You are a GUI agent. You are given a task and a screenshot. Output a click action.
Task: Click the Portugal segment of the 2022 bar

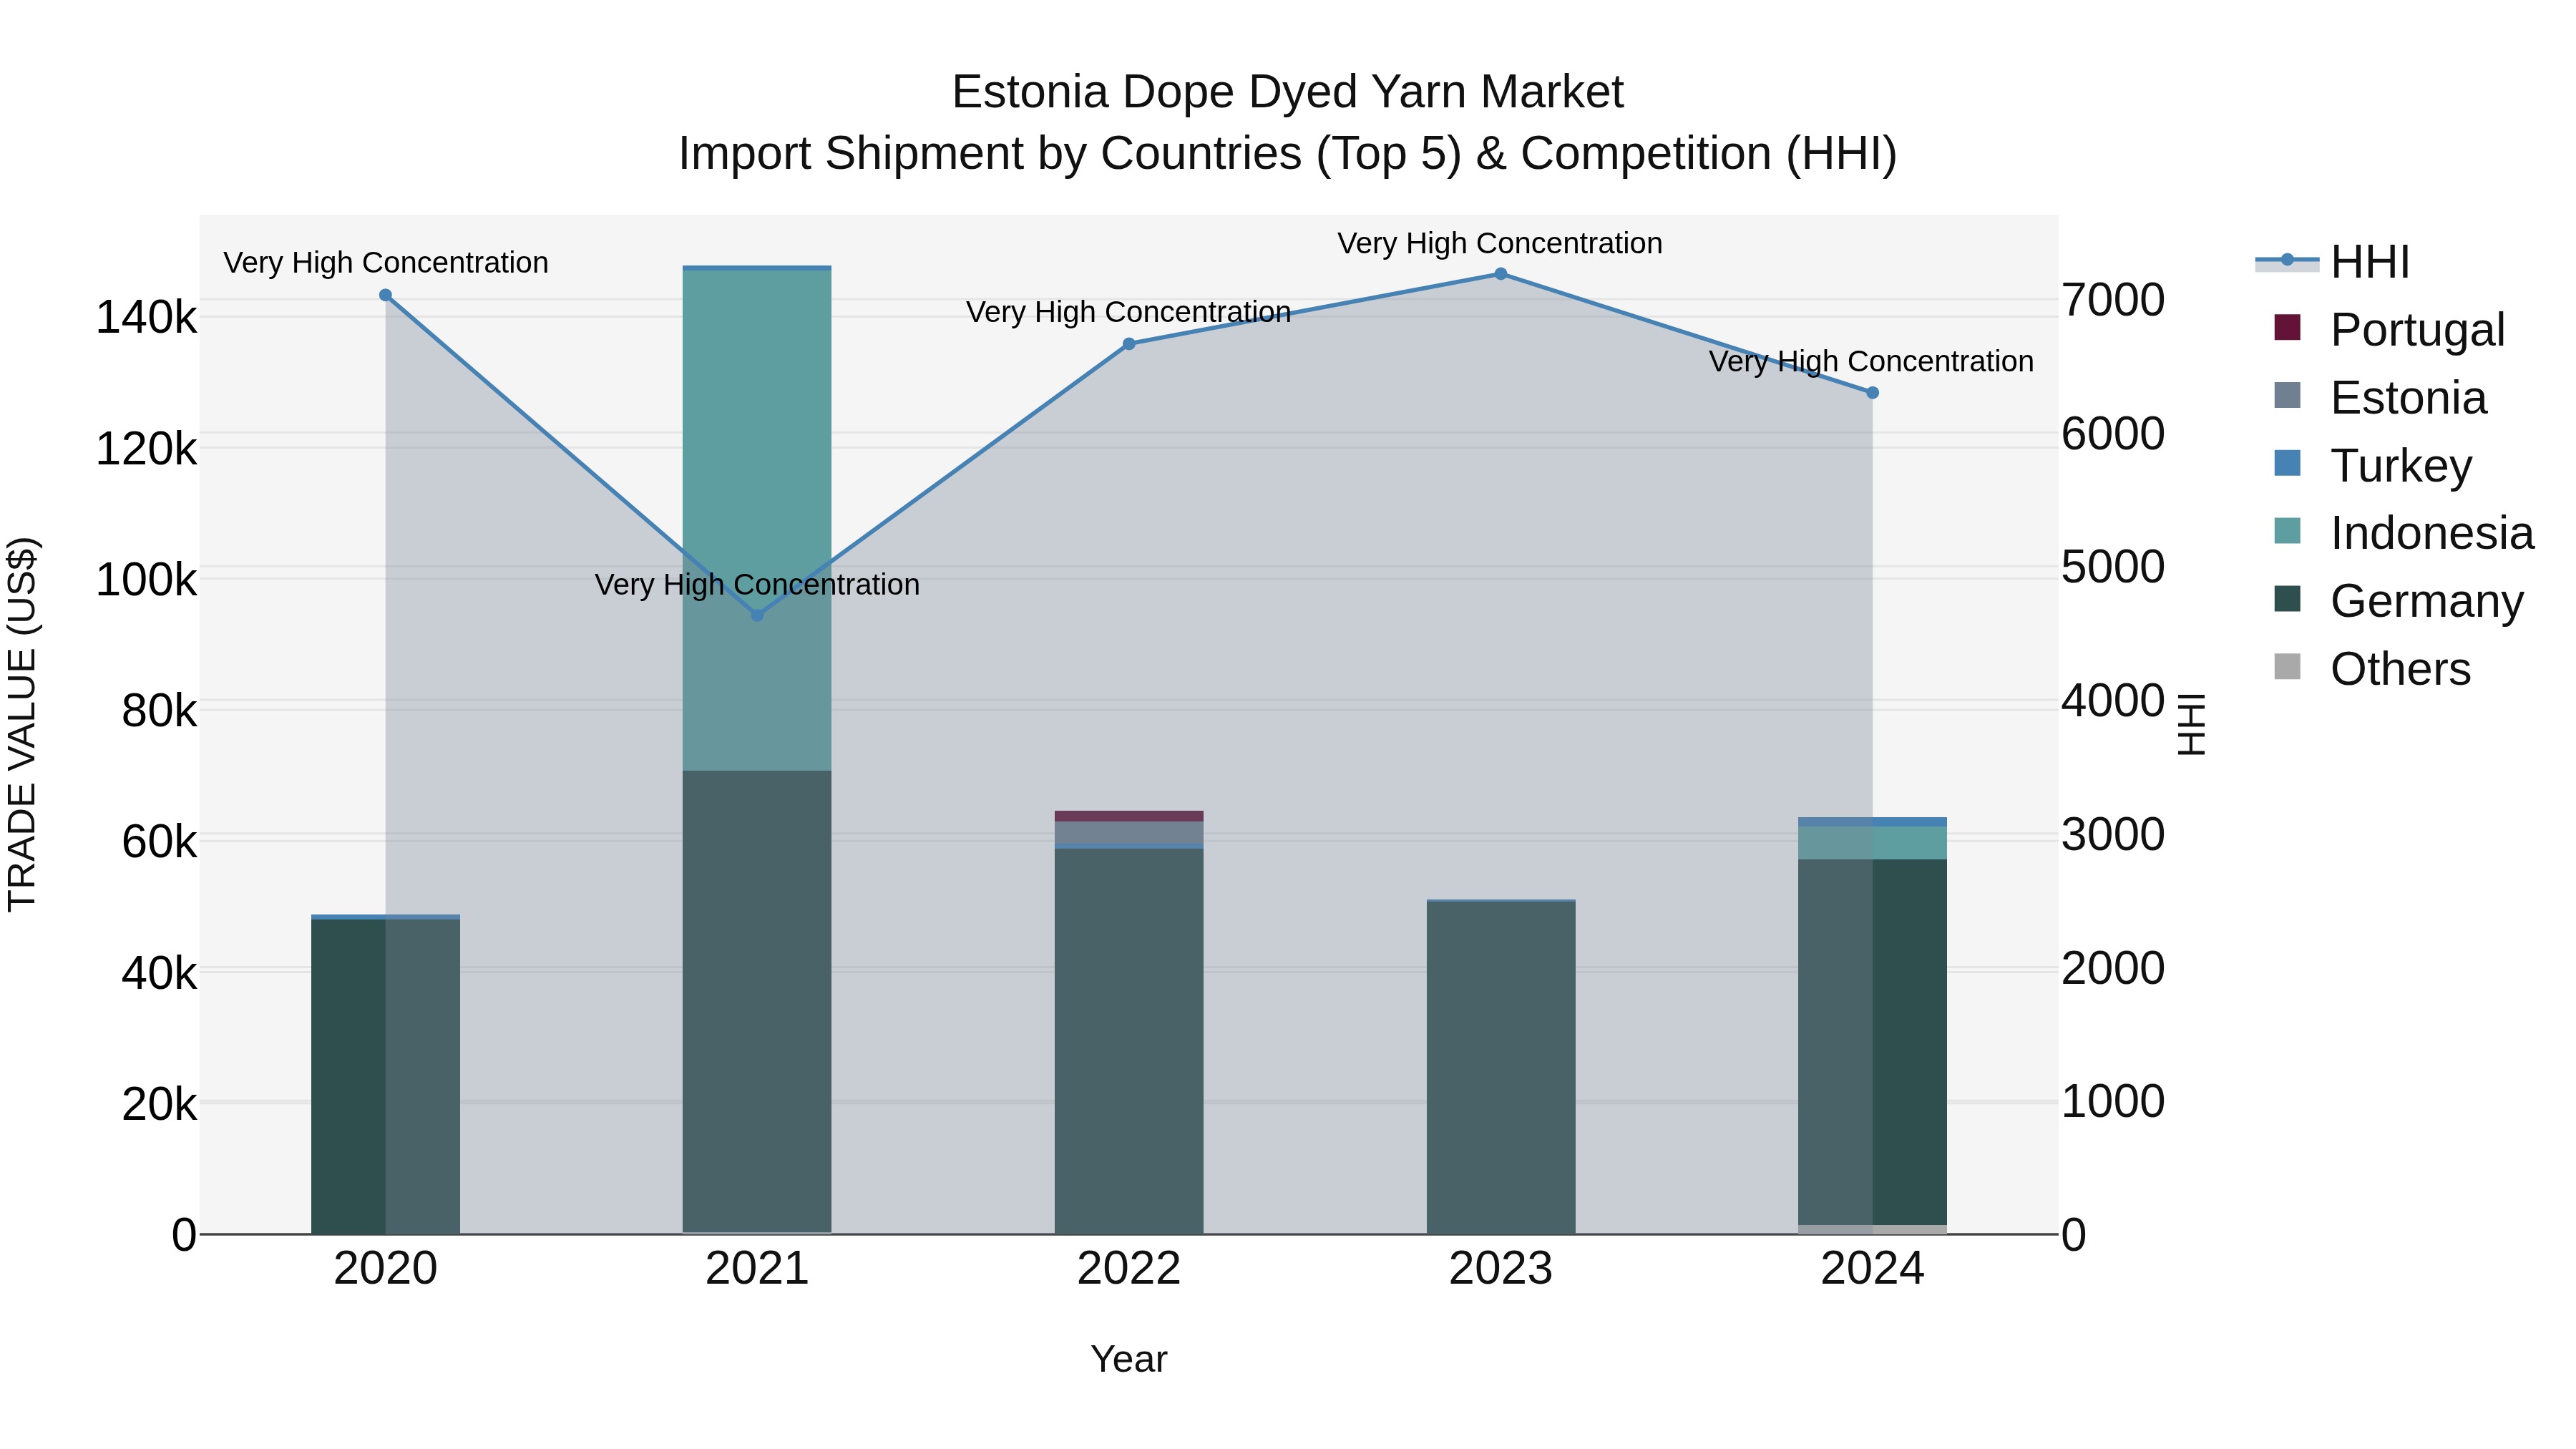pos(1129,816)
